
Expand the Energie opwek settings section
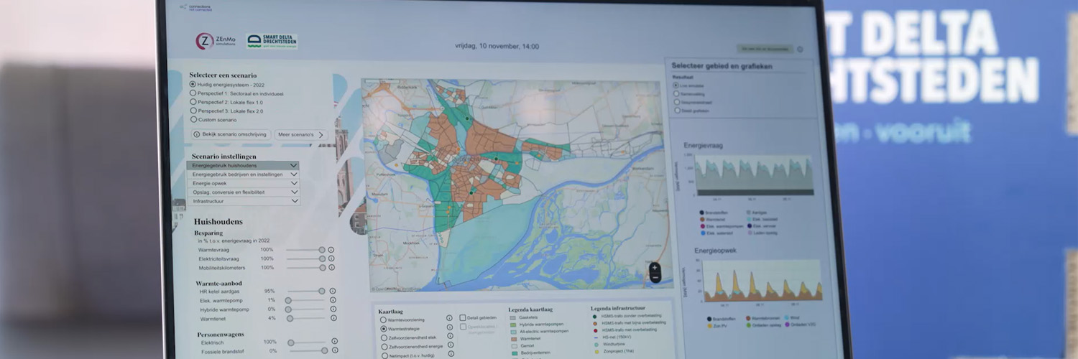click(243, 183)
